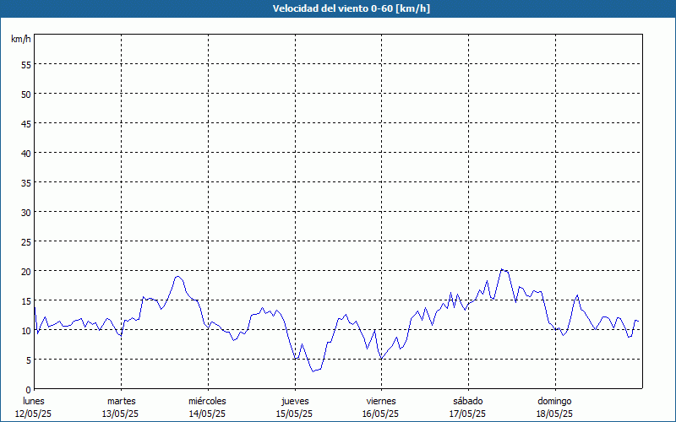Click the '10' y-axis label
Screen dimensions: 676x422
(x=26, y=331)
